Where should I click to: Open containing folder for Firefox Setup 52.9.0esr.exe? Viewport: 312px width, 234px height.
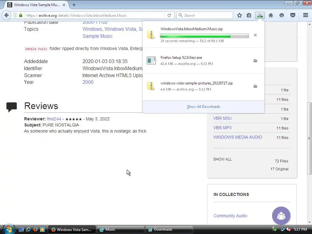255,61
